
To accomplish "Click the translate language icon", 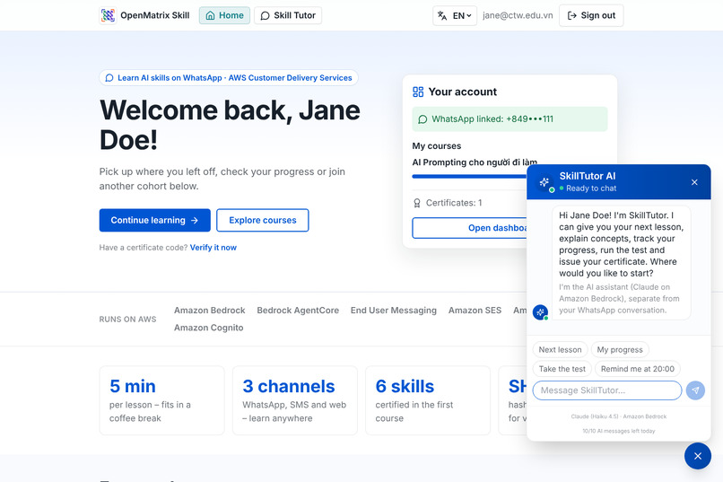I will click(x=442, y=15).
